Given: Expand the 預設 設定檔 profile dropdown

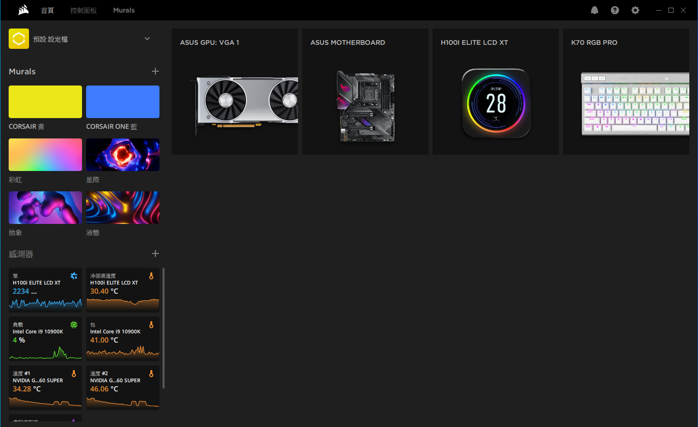Looking at the screenshot, I should (147, 39).
